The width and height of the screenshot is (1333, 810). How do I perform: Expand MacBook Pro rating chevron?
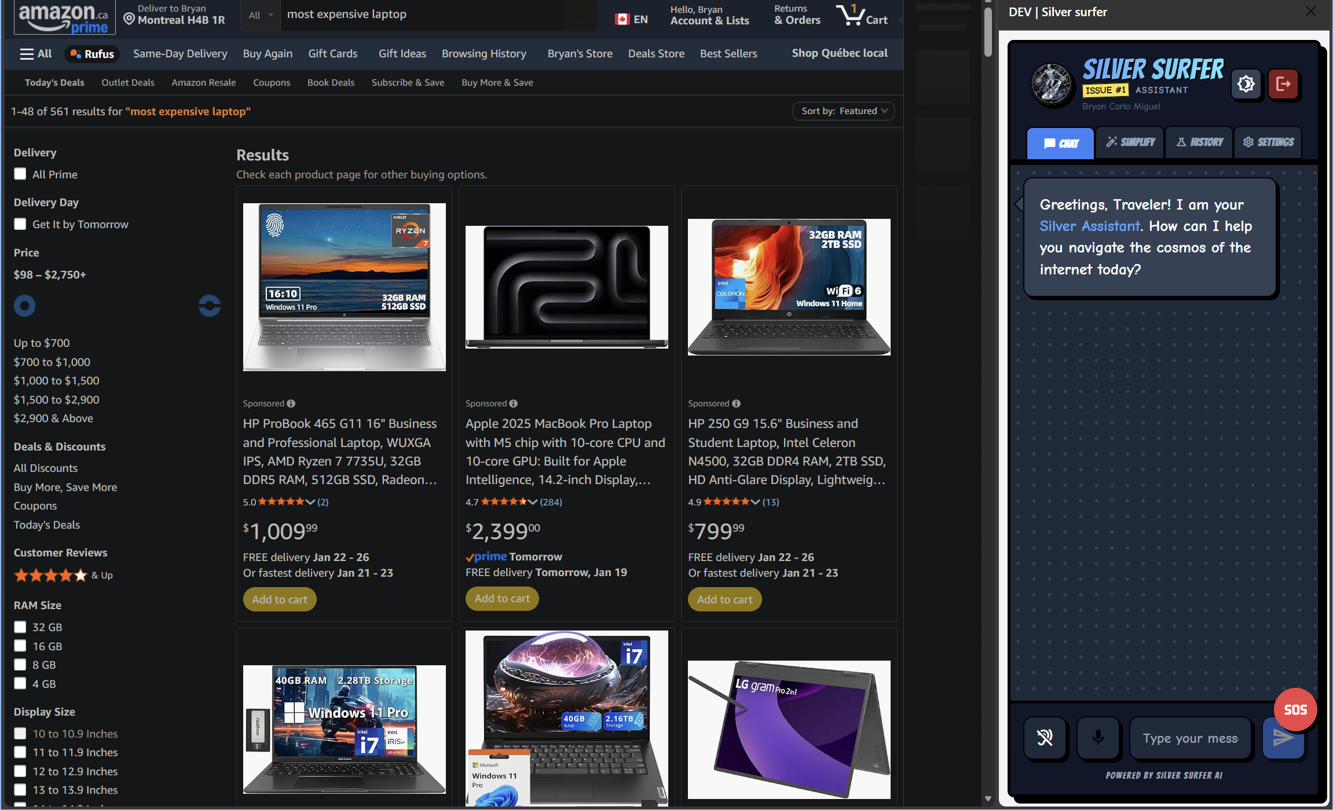click(533, 502)
